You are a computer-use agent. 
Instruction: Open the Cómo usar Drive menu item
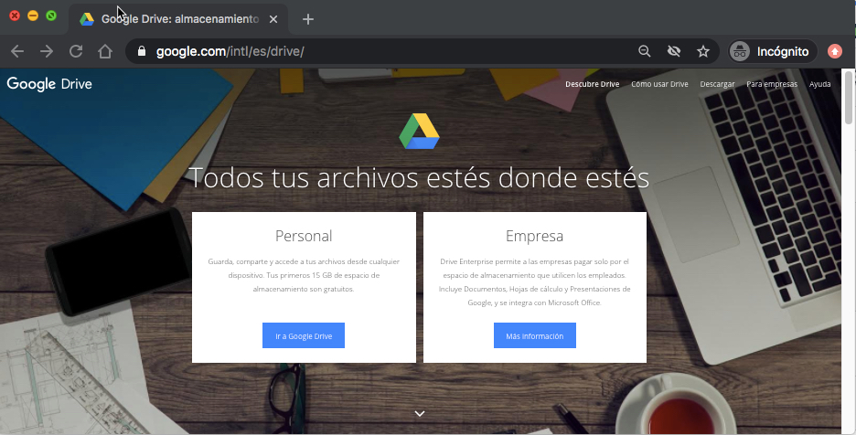(x=659, y=84)
